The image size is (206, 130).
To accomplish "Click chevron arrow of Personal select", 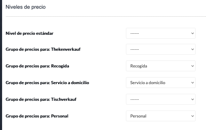I will pos(192,116).
